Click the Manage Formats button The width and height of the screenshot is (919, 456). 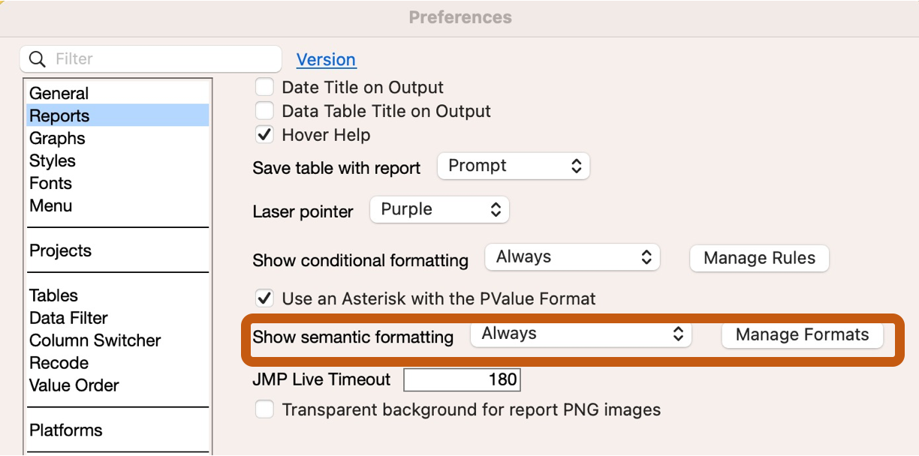802,335
